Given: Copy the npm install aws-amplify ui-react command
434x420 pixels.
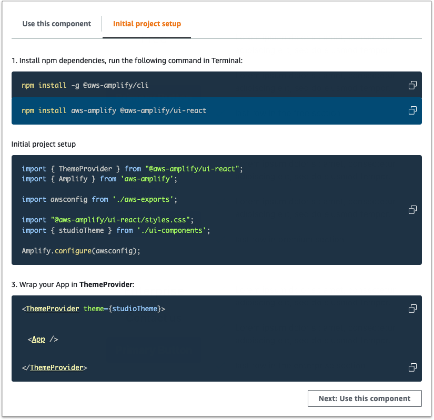Looking at the screenshot, I should click(x=412, y=110).
